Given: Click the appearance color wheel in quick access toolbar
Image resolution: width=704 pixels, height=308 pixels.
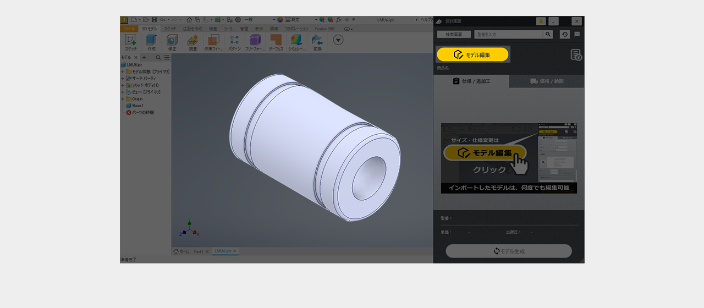Looking at the screenshot, I should click(280, 19).
